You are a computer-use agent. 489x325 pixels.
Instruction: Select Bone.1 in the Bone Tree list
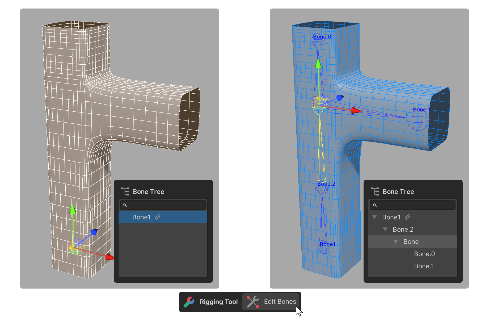[x=424, y=266]
